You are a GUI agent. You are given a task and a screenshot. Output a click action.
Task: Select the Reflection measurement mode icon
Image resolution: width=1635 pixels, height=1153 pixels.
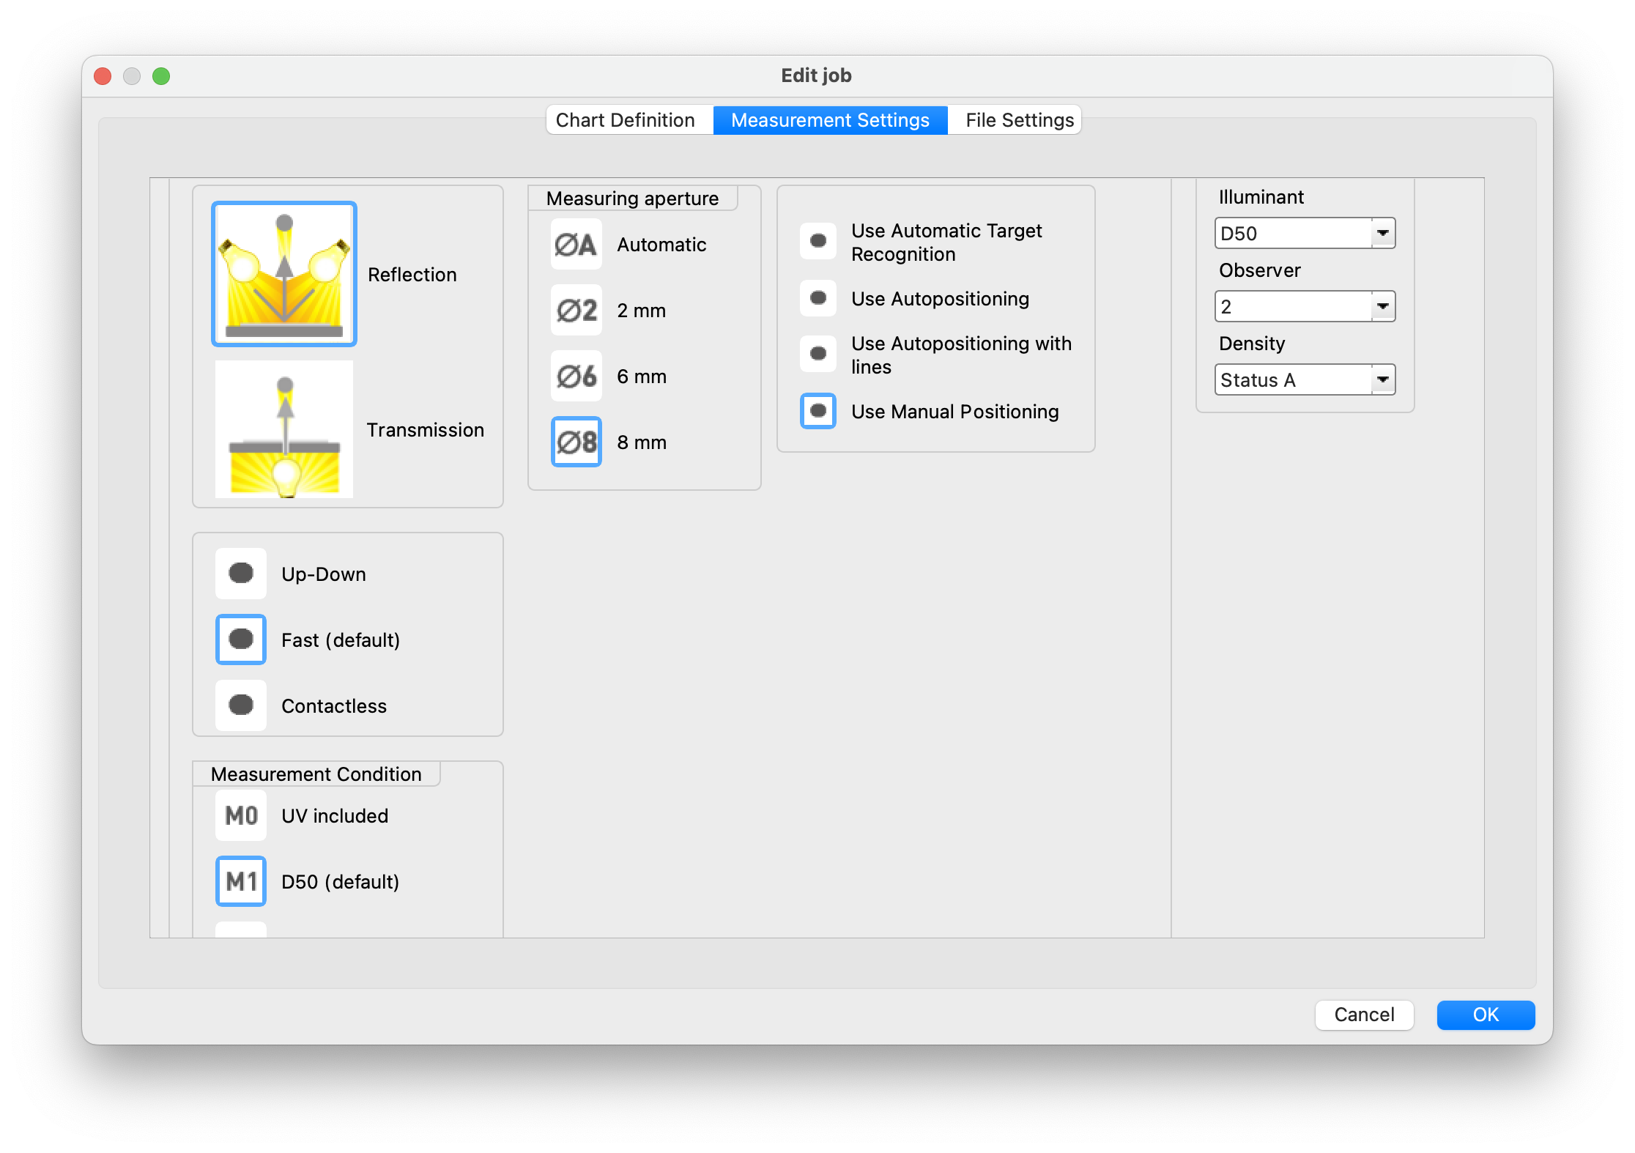pyautogui.click(x=284, y=274)
